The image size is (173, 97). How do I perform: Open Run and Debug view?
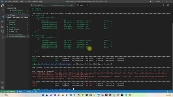[x=2, y=21]
